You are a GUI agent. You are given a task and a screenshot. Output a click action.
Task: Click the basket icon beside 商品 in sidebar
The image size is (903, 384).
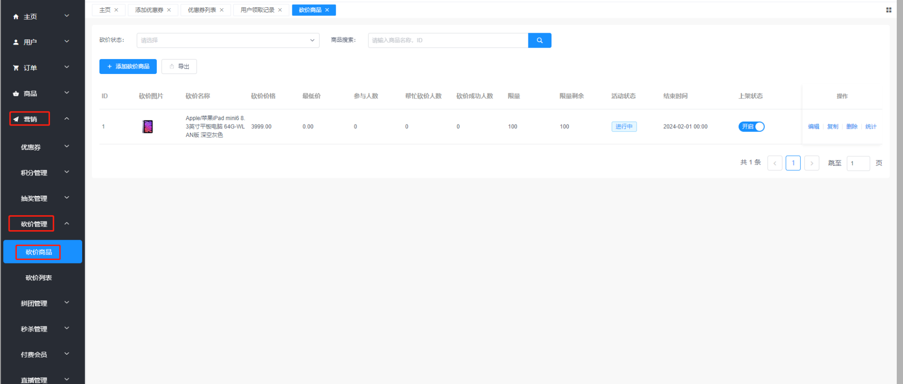[x=16, y=94]
